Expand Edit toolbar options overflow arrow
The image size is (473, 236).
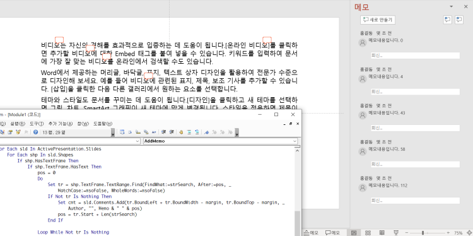[x=237, y=133]
